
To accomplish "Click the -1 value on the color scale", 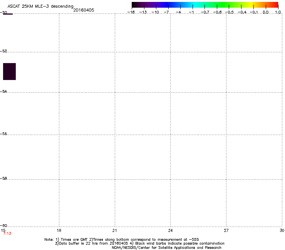I will (x=191, y=12).
